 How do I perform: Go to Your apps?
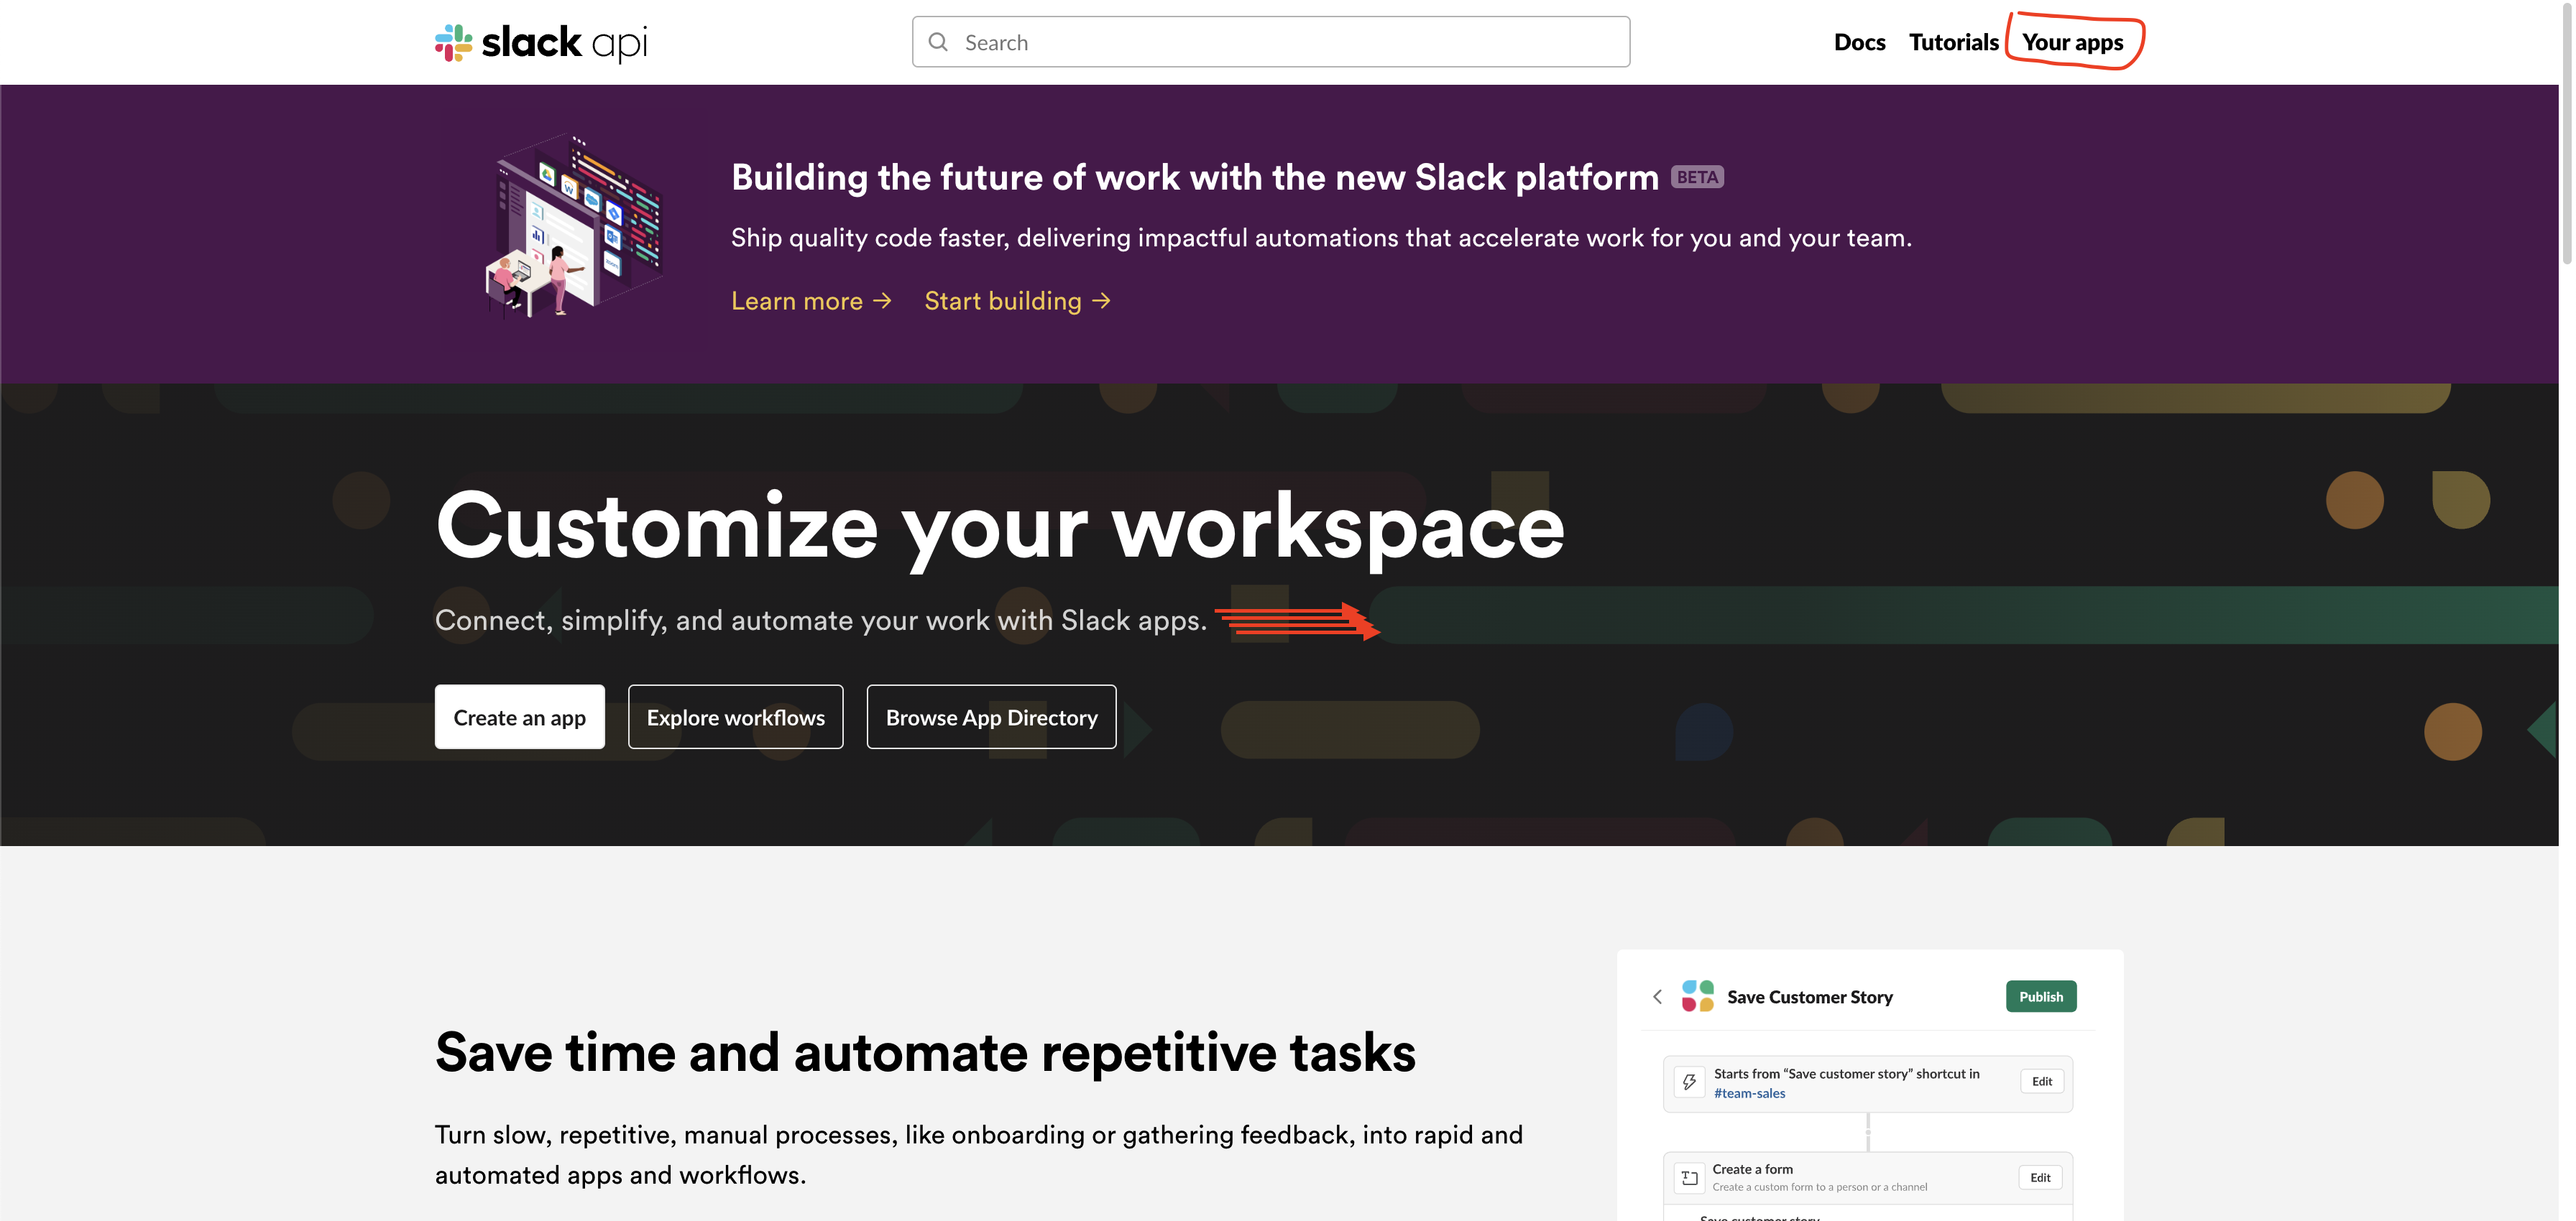pyautogui.click(x=2072, y=42)
